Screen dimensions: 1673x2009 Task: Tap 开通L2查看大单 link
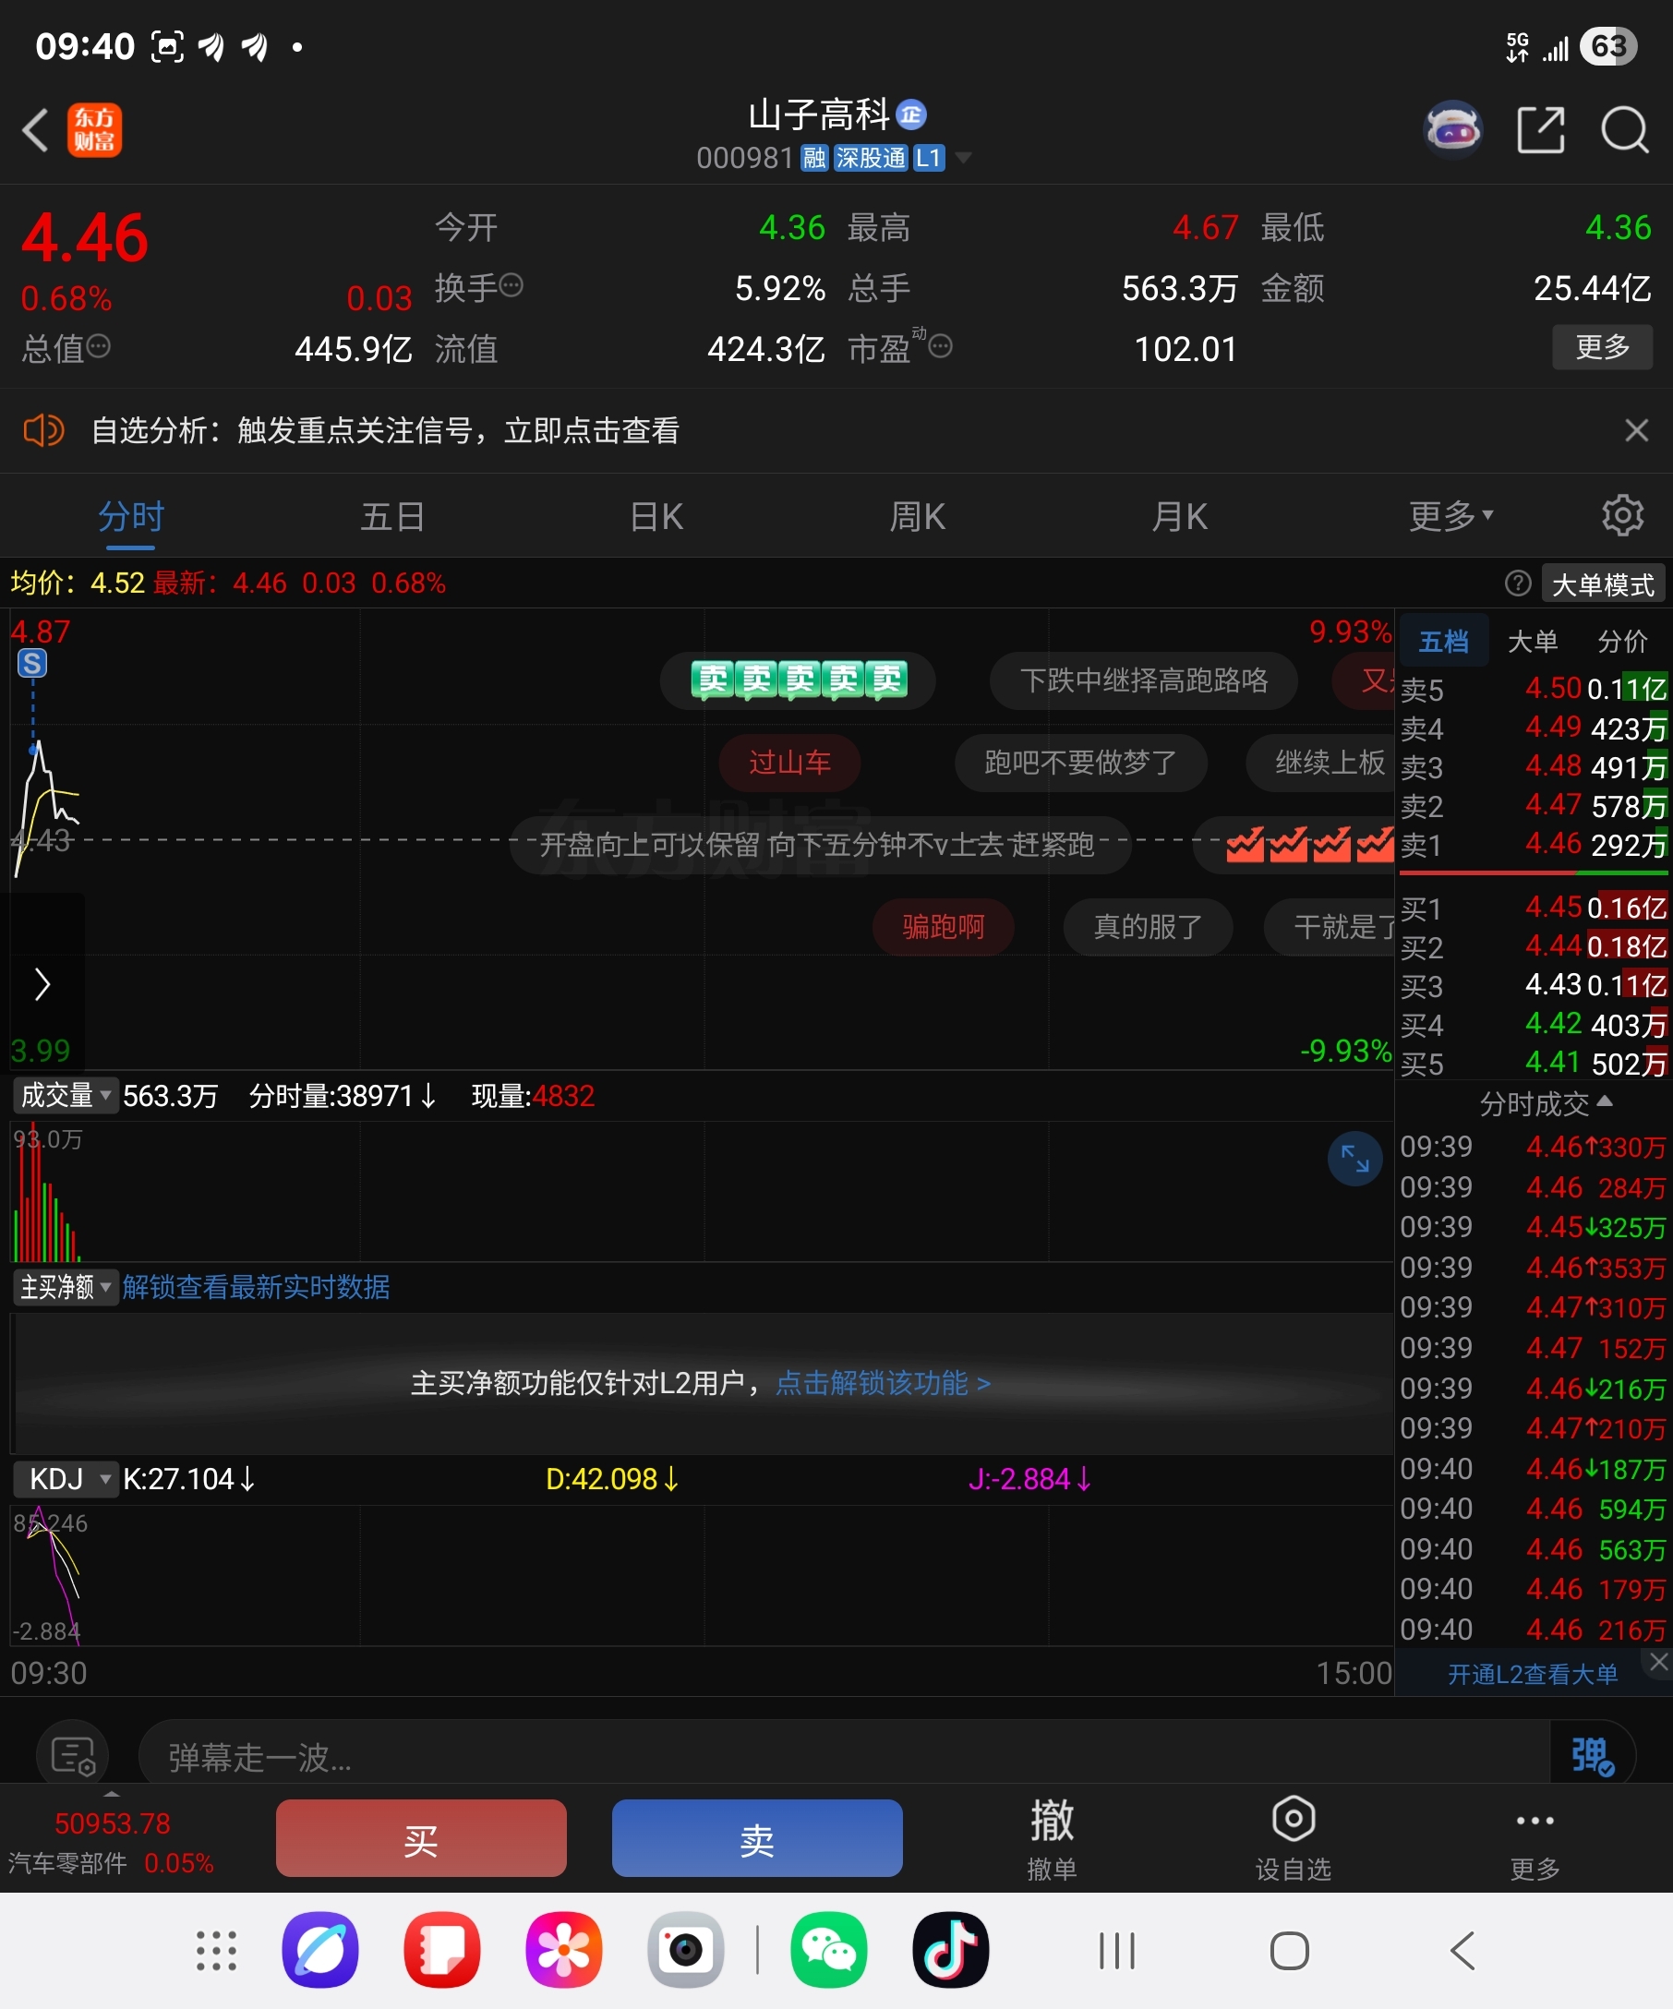pyautogui.click(x=1533, y=1674)
